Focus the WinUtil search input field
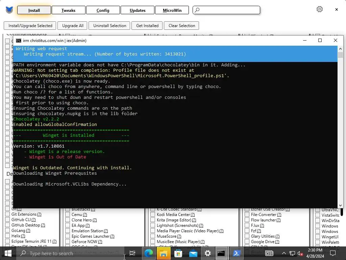 [226, 10]
